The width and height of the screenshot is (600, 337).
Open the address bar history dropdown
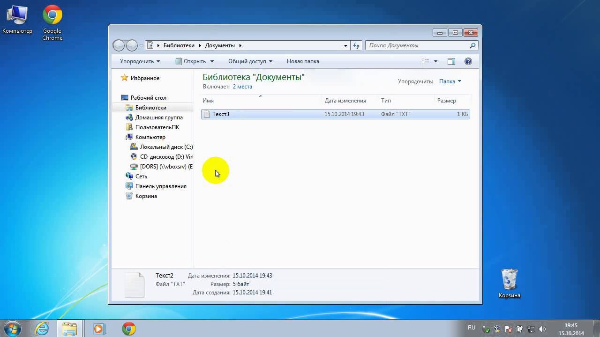pyautogui.click(x=346, y=46)
